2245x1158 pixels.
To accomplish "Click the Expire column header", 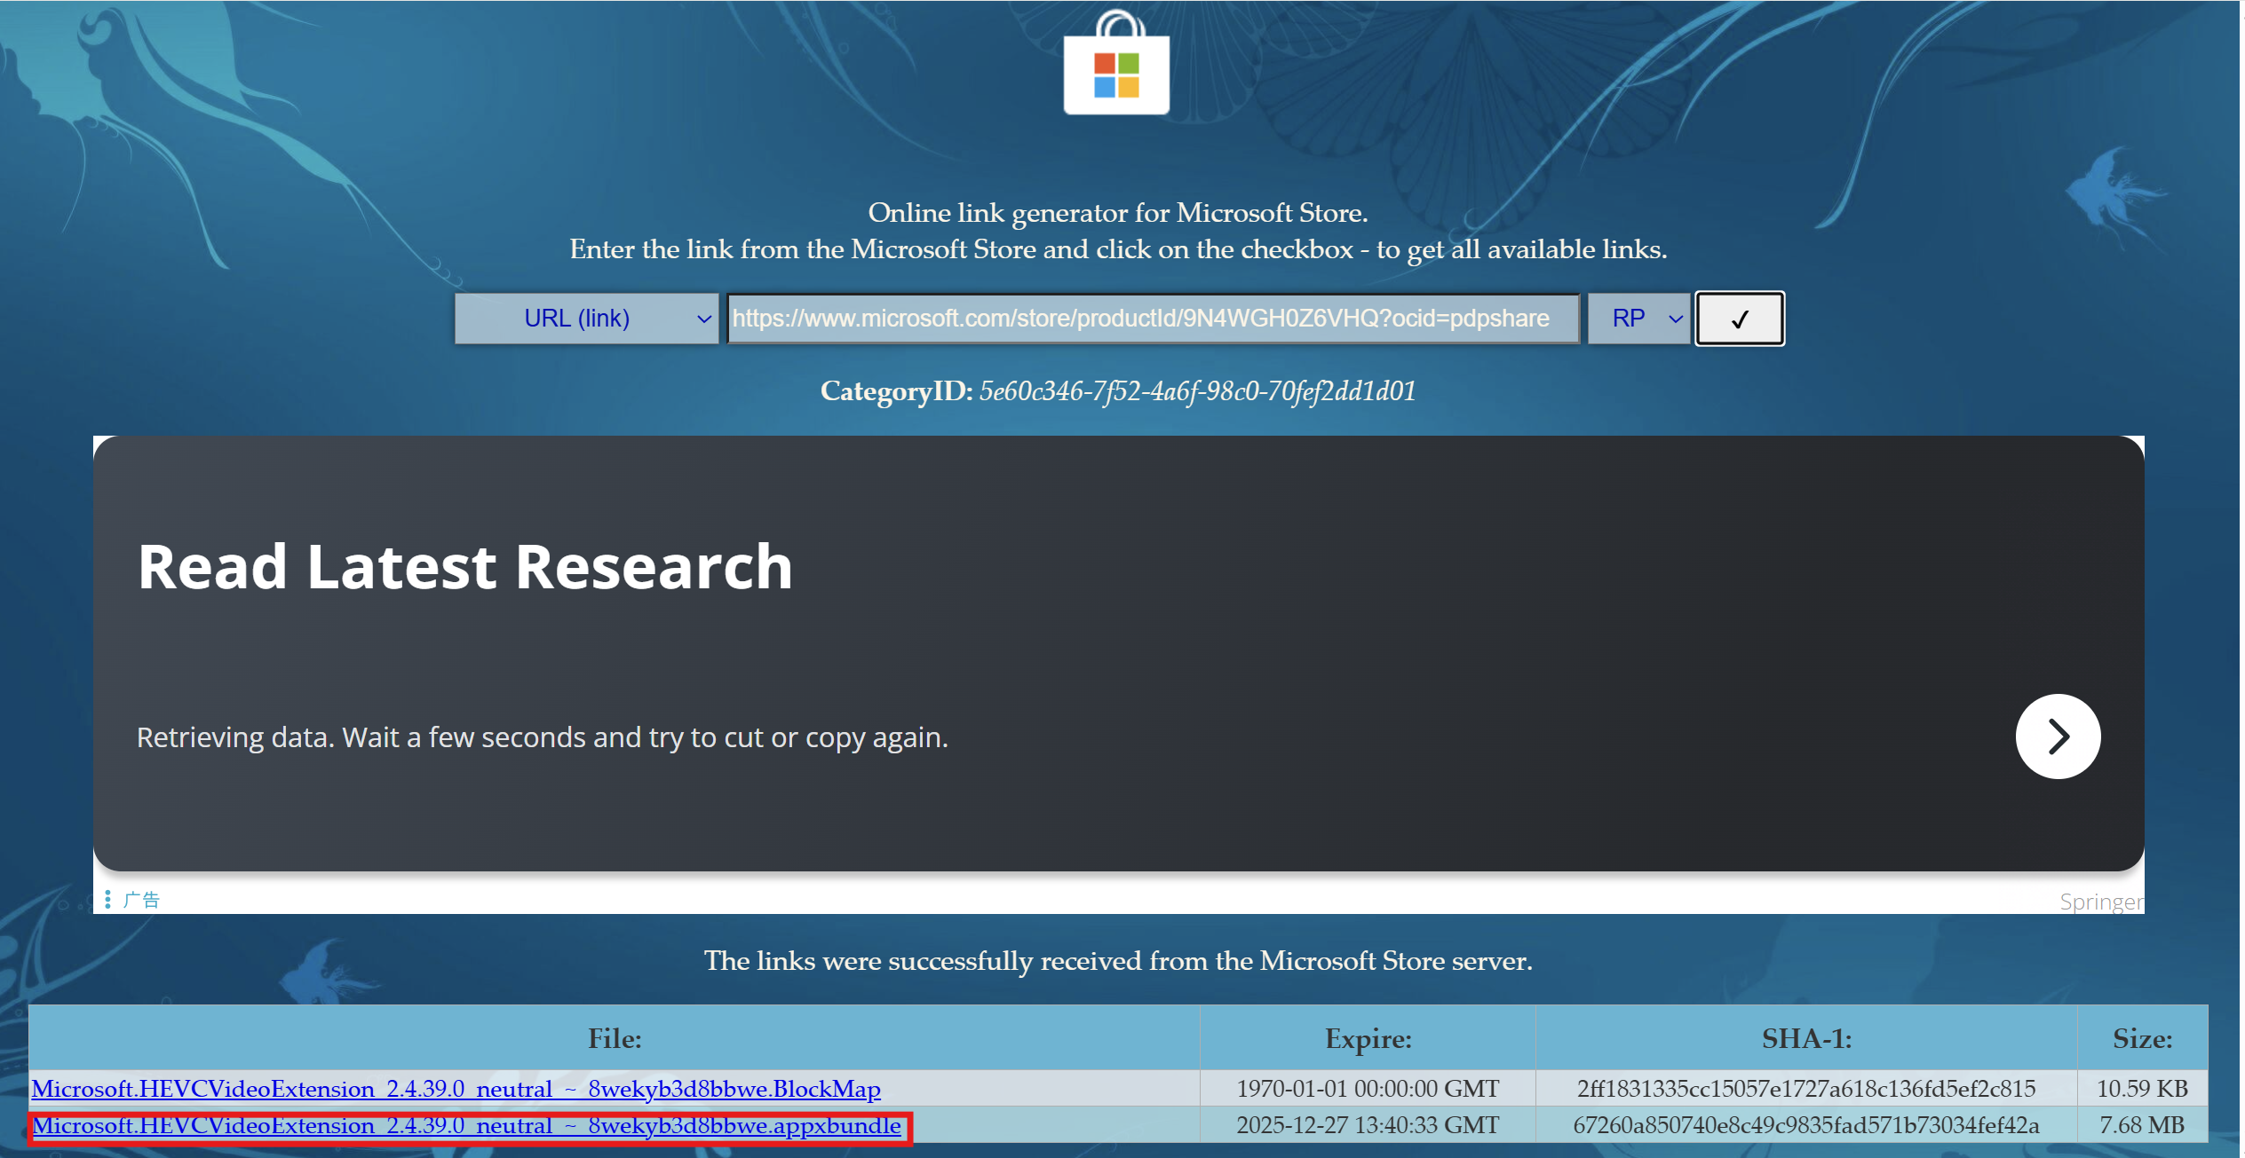I will pyautogui.click(x=1367, y=1038).
